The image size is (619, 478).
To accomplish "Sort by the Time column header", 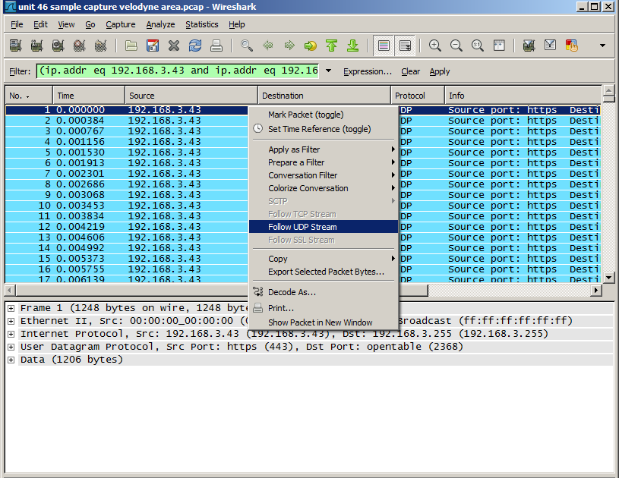I will pyautogui.click(x=89, y=96).
